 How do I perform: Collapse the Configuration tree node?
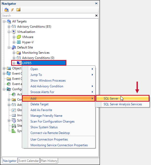[x=4, y=89]
